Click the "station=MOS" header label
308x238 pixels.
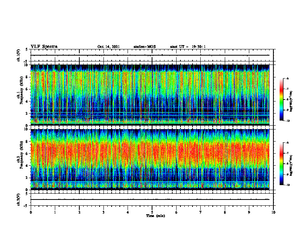pyautogui.click(x=145, y=47)
